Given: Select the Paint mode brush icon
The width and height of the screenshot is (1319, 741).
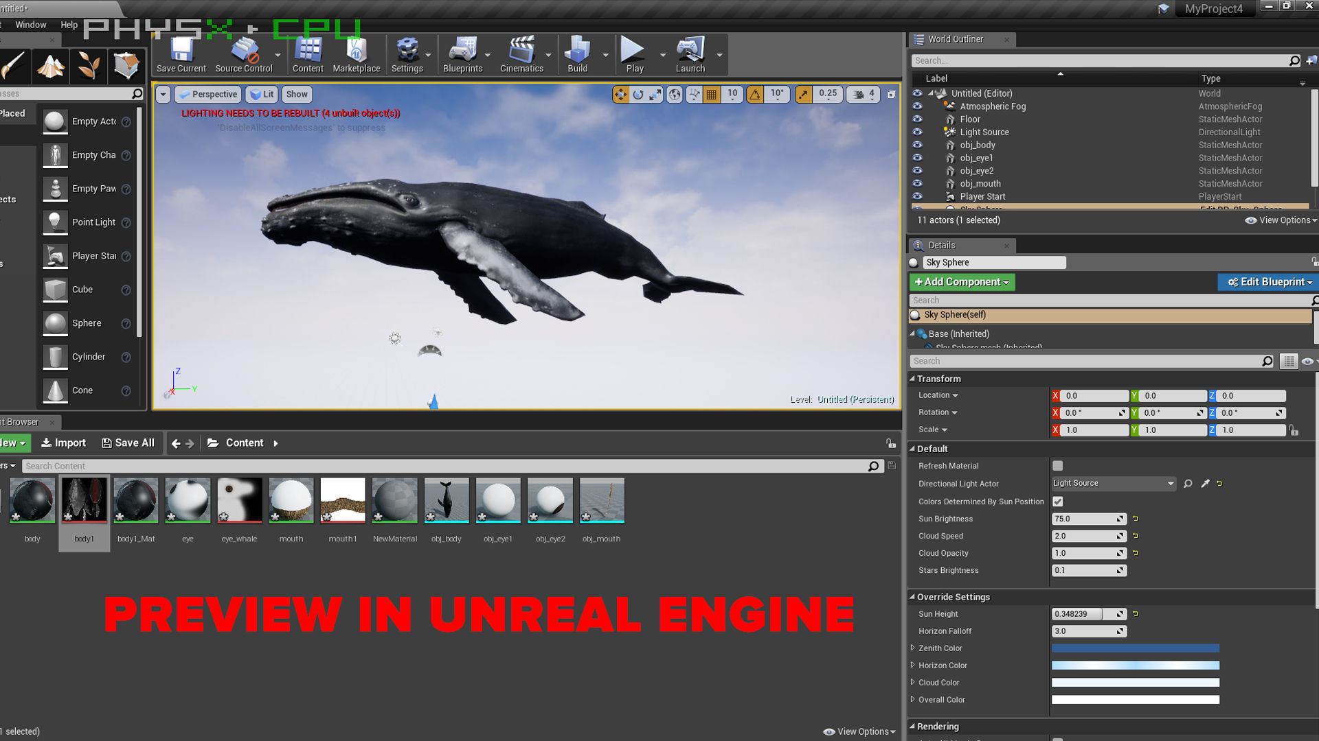Looking at the screenshot, I should [x=14, y=66].
